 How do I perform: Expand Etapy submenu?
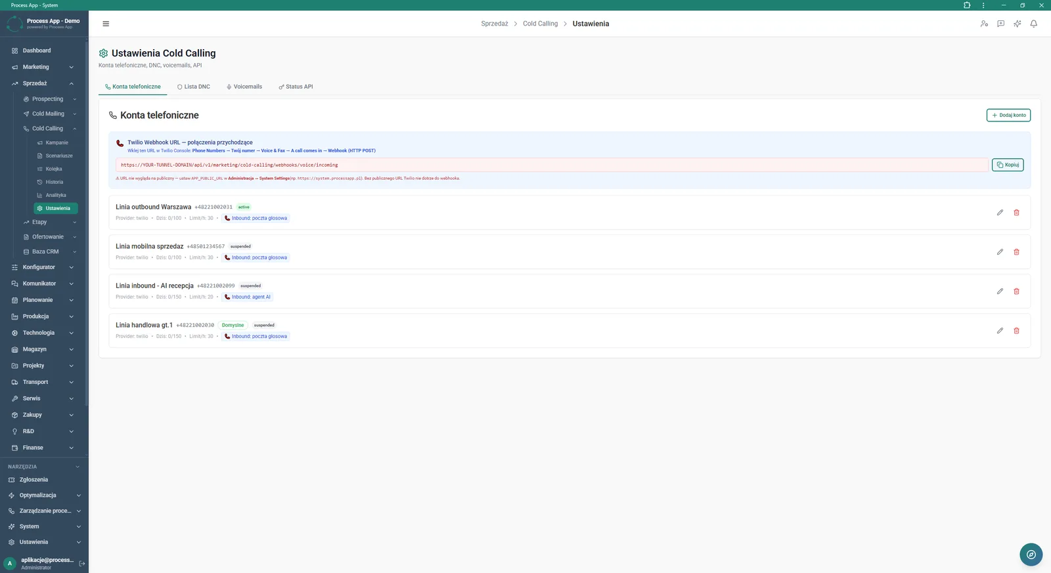click(50, 222)
